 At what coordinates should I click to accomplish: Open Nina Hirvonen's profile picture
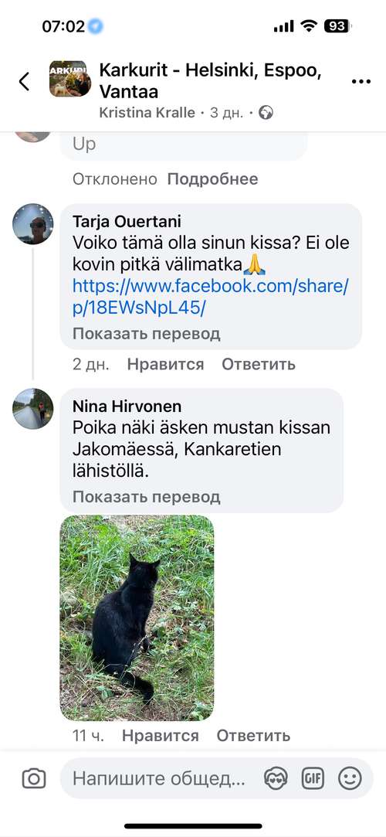33,409
